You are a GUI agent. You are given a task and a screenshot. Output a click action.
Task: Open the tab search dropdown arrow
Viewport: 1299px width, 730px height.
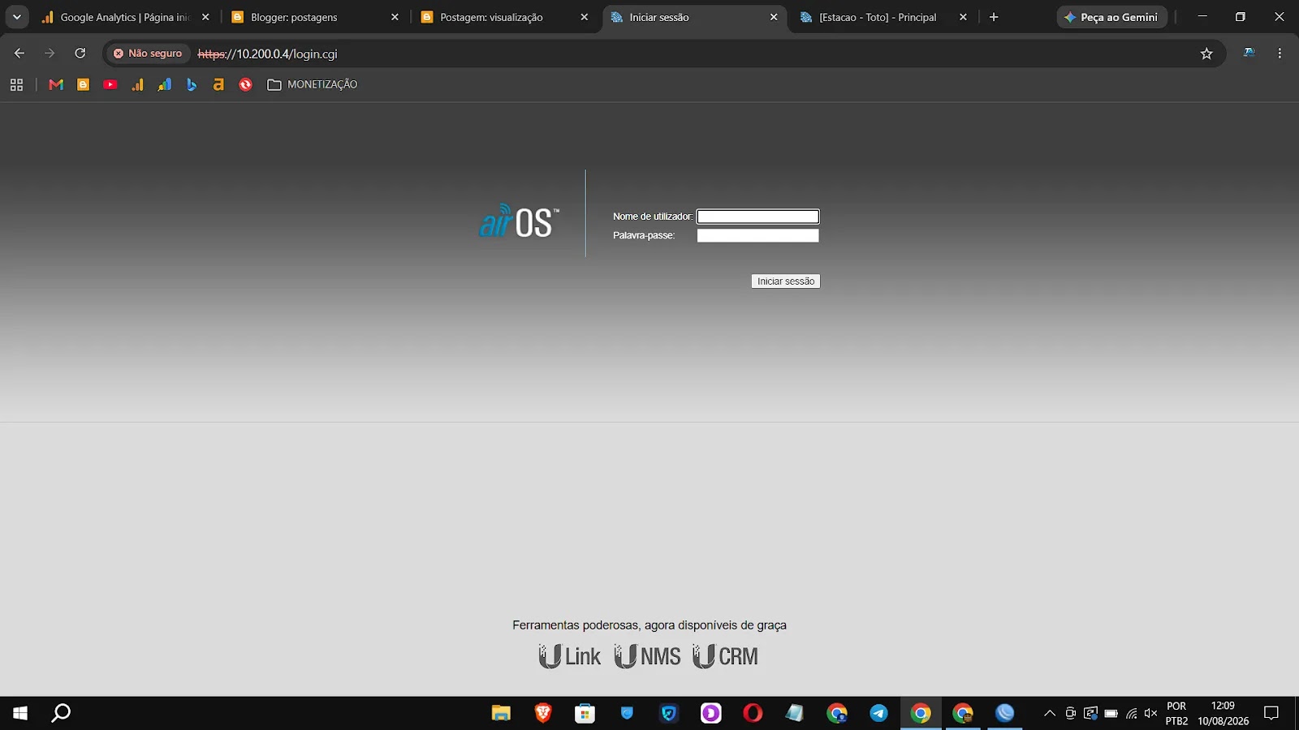click(x=16, y=17)
